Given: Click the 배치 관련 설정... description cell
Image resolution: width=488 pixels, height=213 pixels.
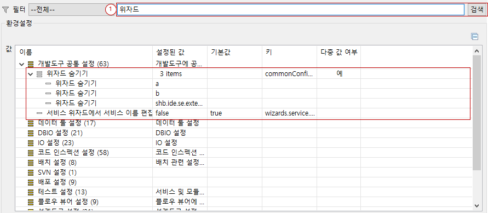Looking at the screenshot, I should [180, 163].
